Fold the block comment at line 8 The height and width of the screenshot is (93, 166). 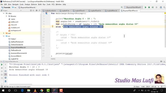coord(50,32)
